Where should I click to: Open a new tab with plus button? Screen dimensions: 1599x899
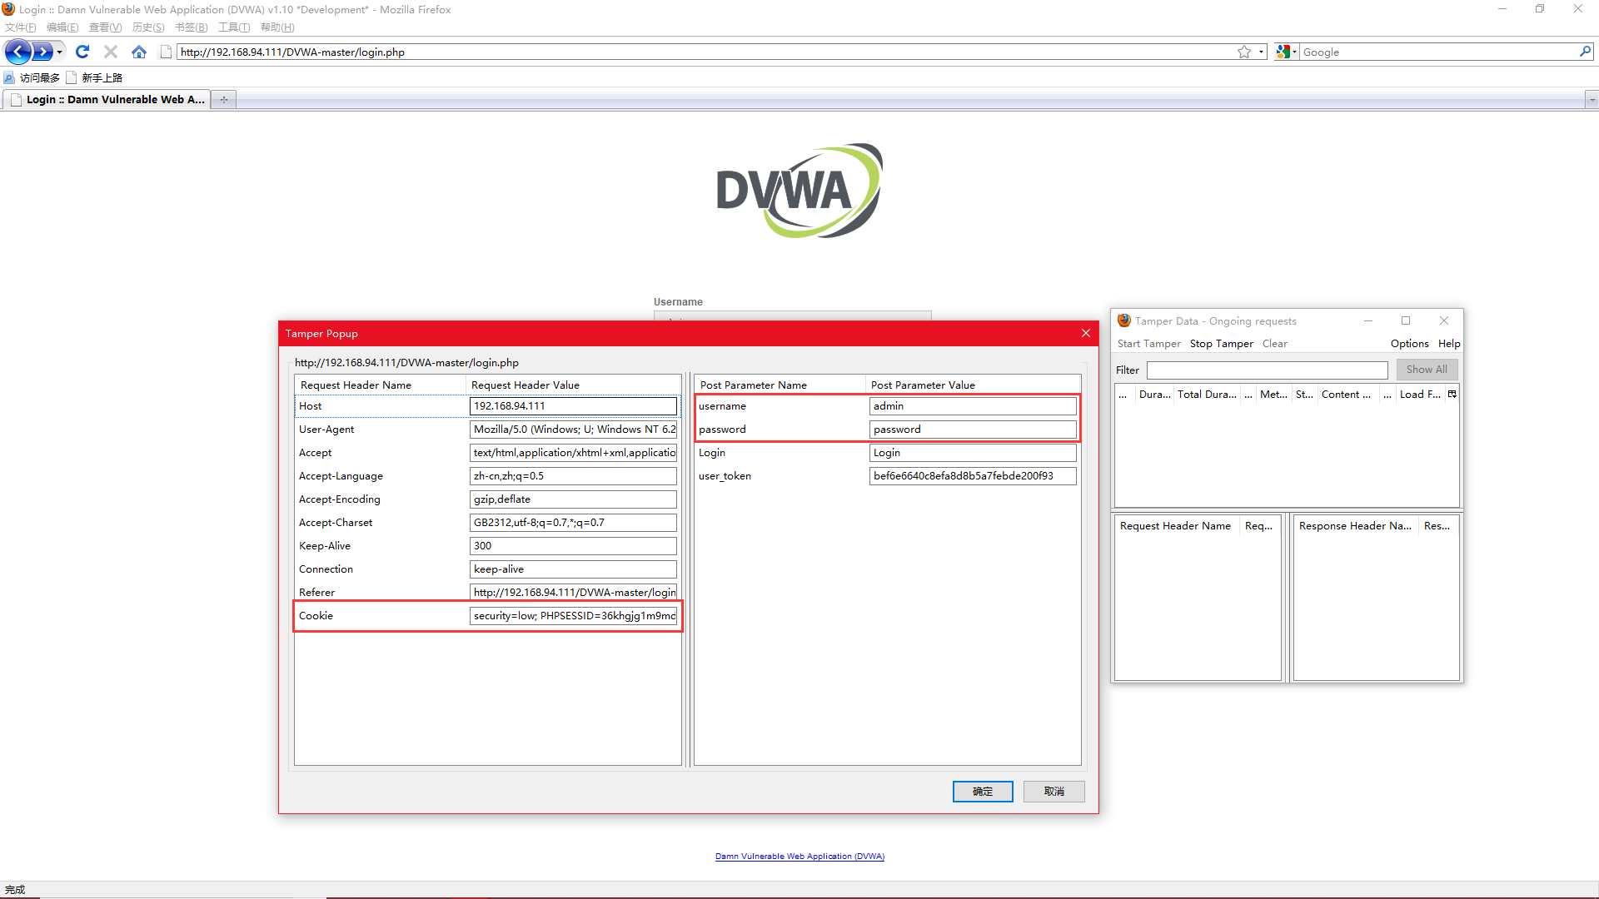[224, 99]
